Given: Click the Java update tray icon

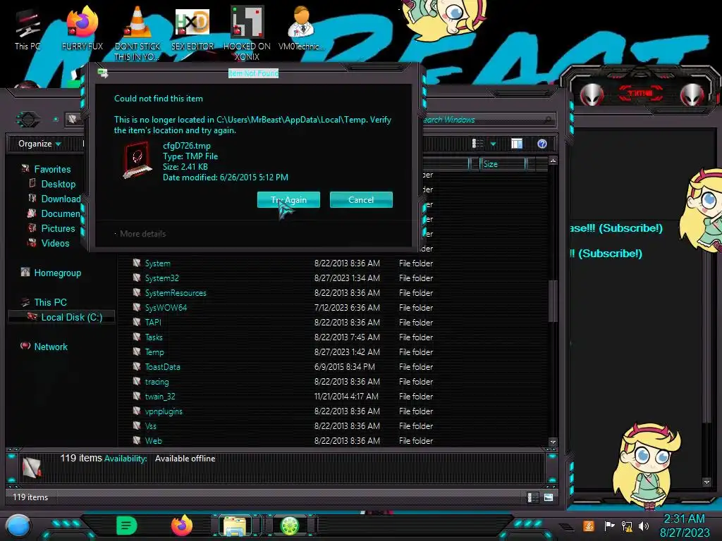Looking at the screenshot, I should [x=589, y=526].
